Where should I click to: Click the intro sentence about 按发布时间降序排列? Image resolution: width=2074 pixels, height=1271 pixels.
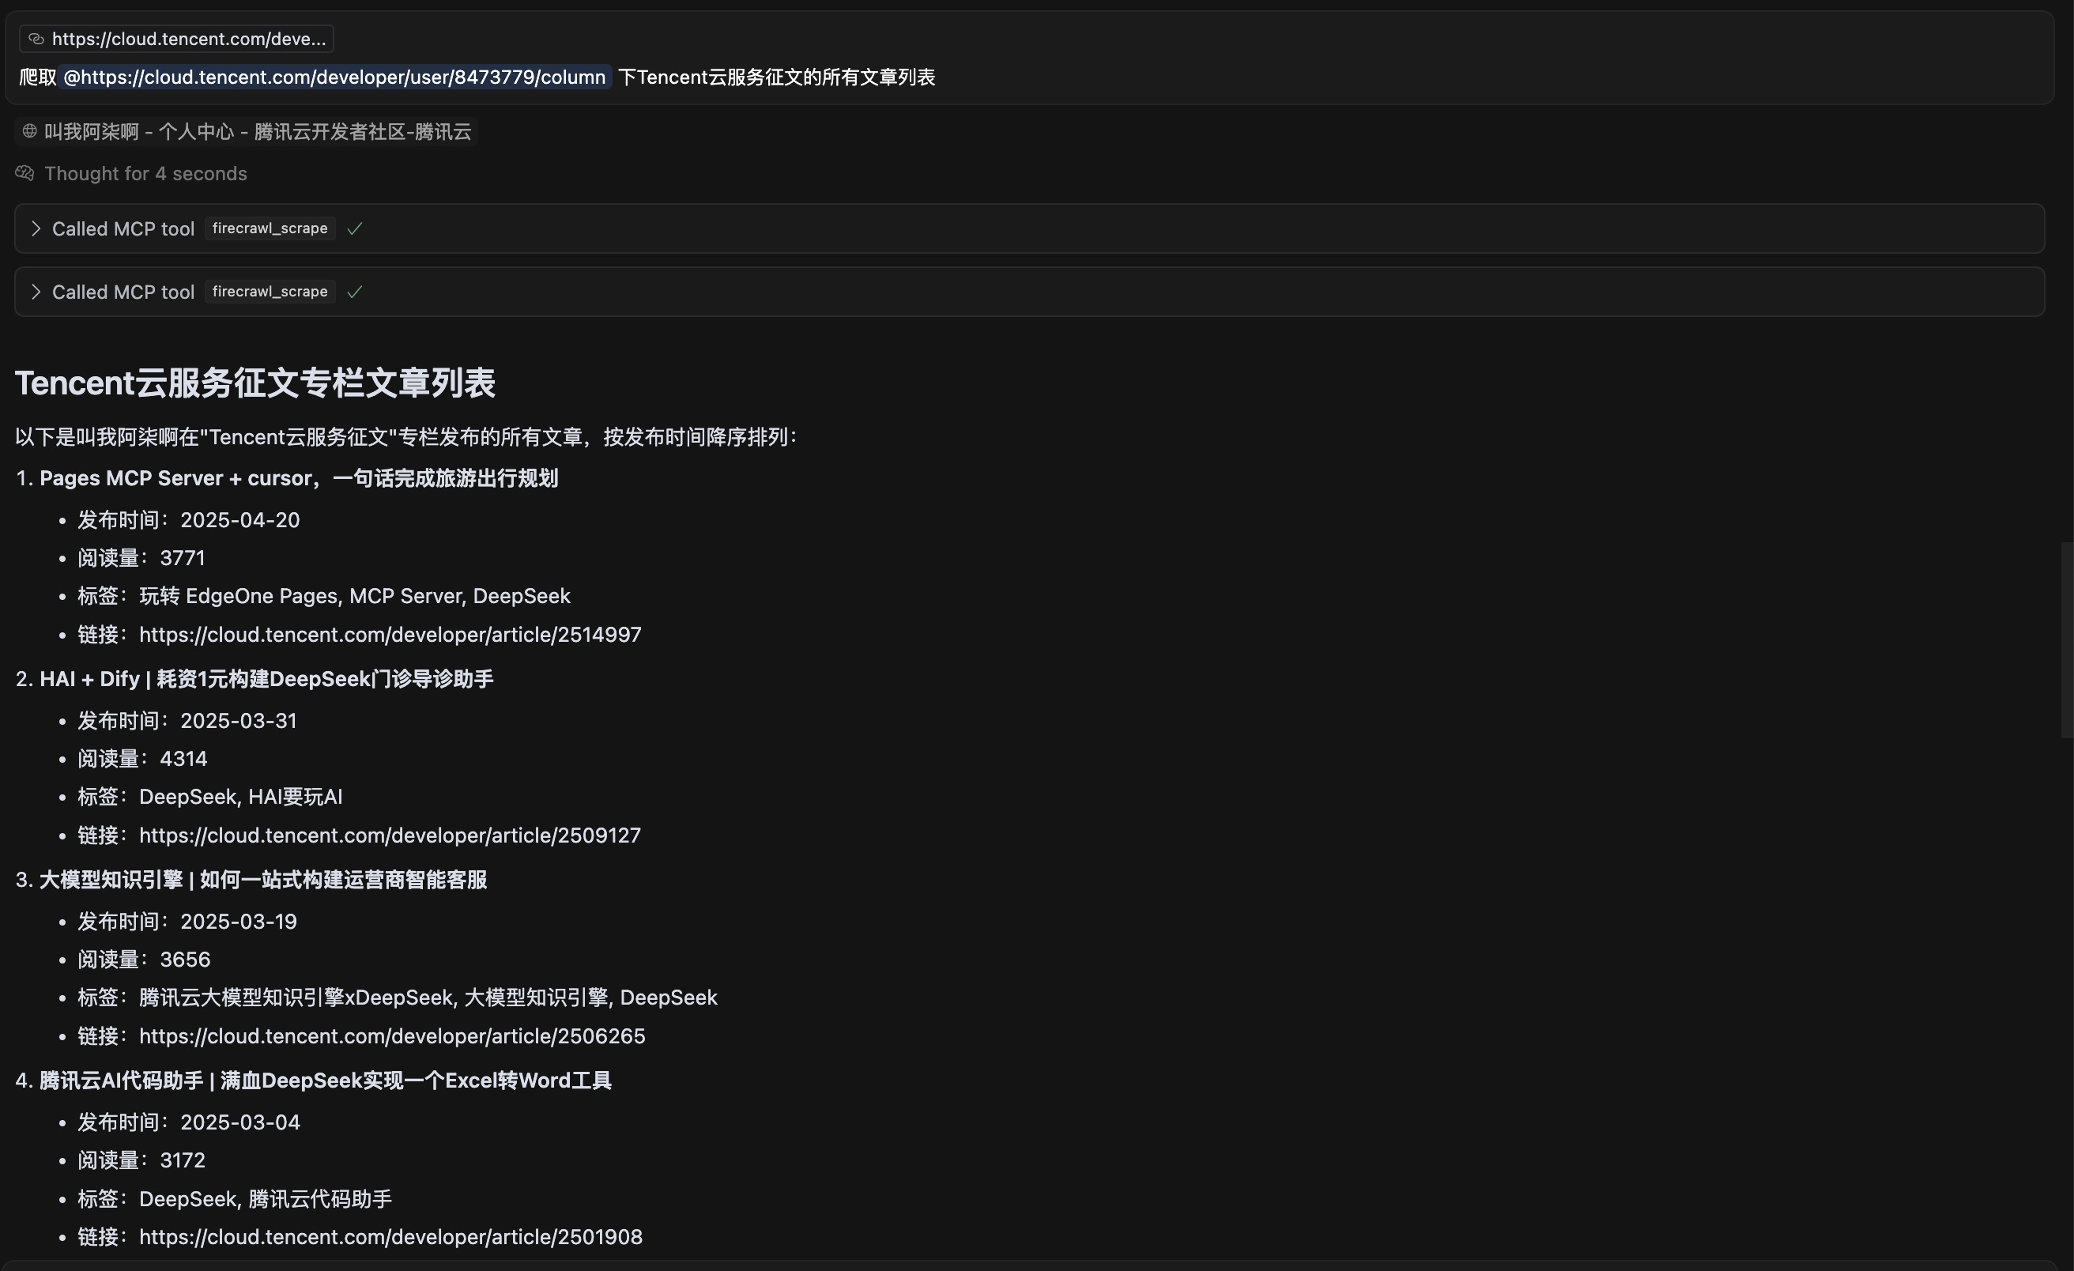[406, 437]
